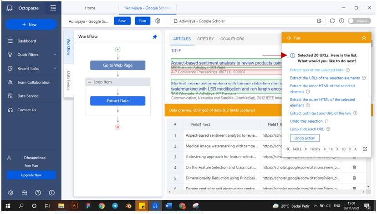The width and height of the screenshot is (377, 214).
Task: Click the workflow start play node
Action: click(117, 49)
